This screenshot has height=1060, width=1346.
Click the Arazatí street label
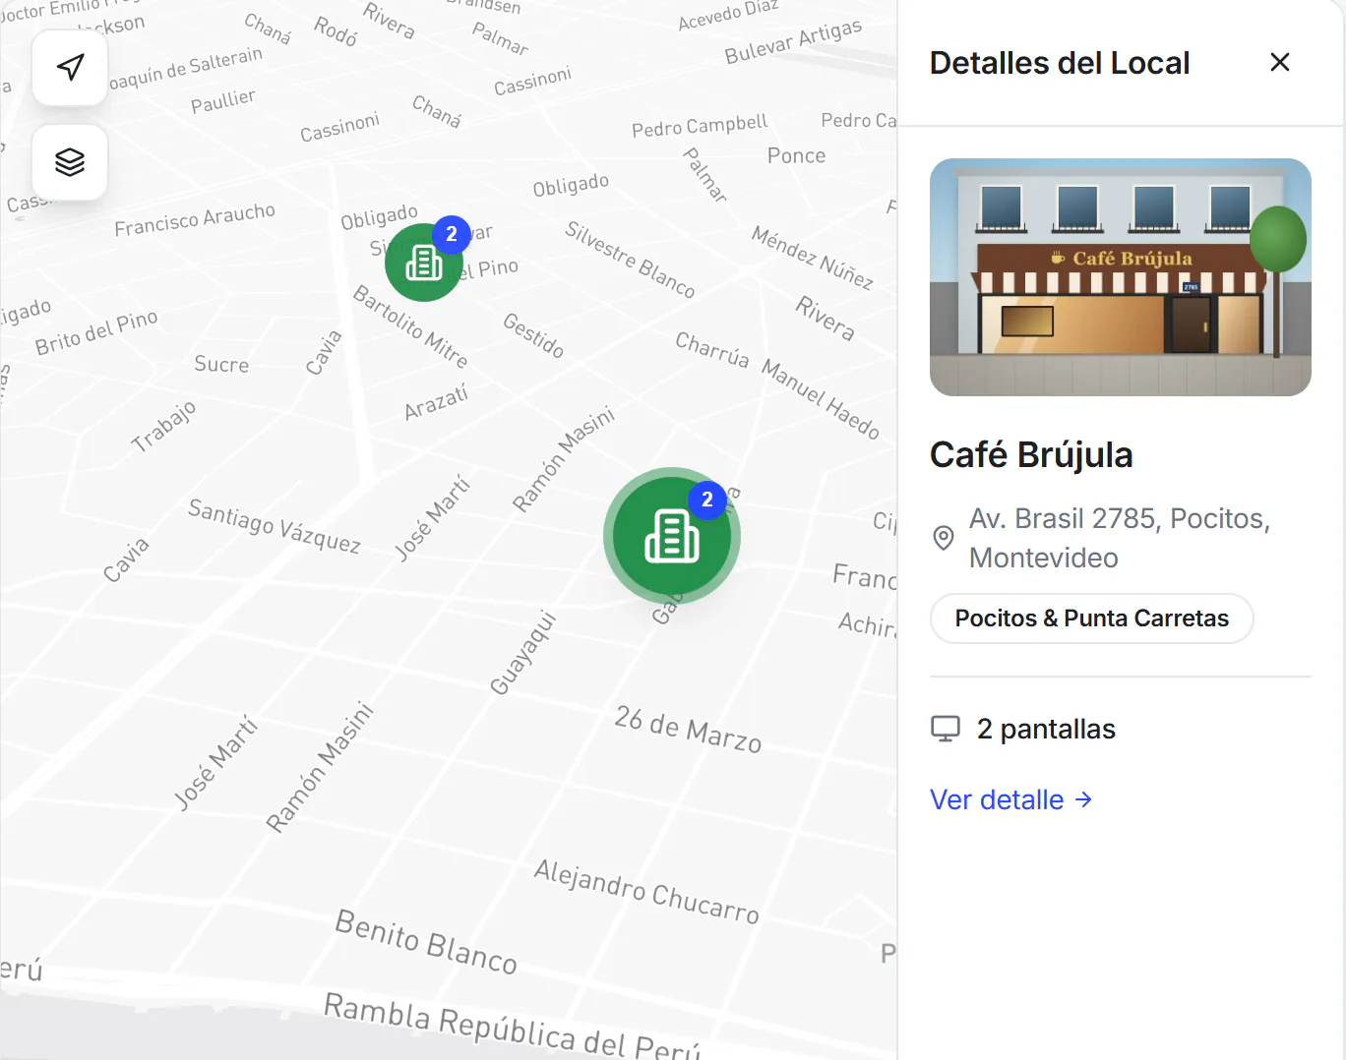(x=436, y=403)
